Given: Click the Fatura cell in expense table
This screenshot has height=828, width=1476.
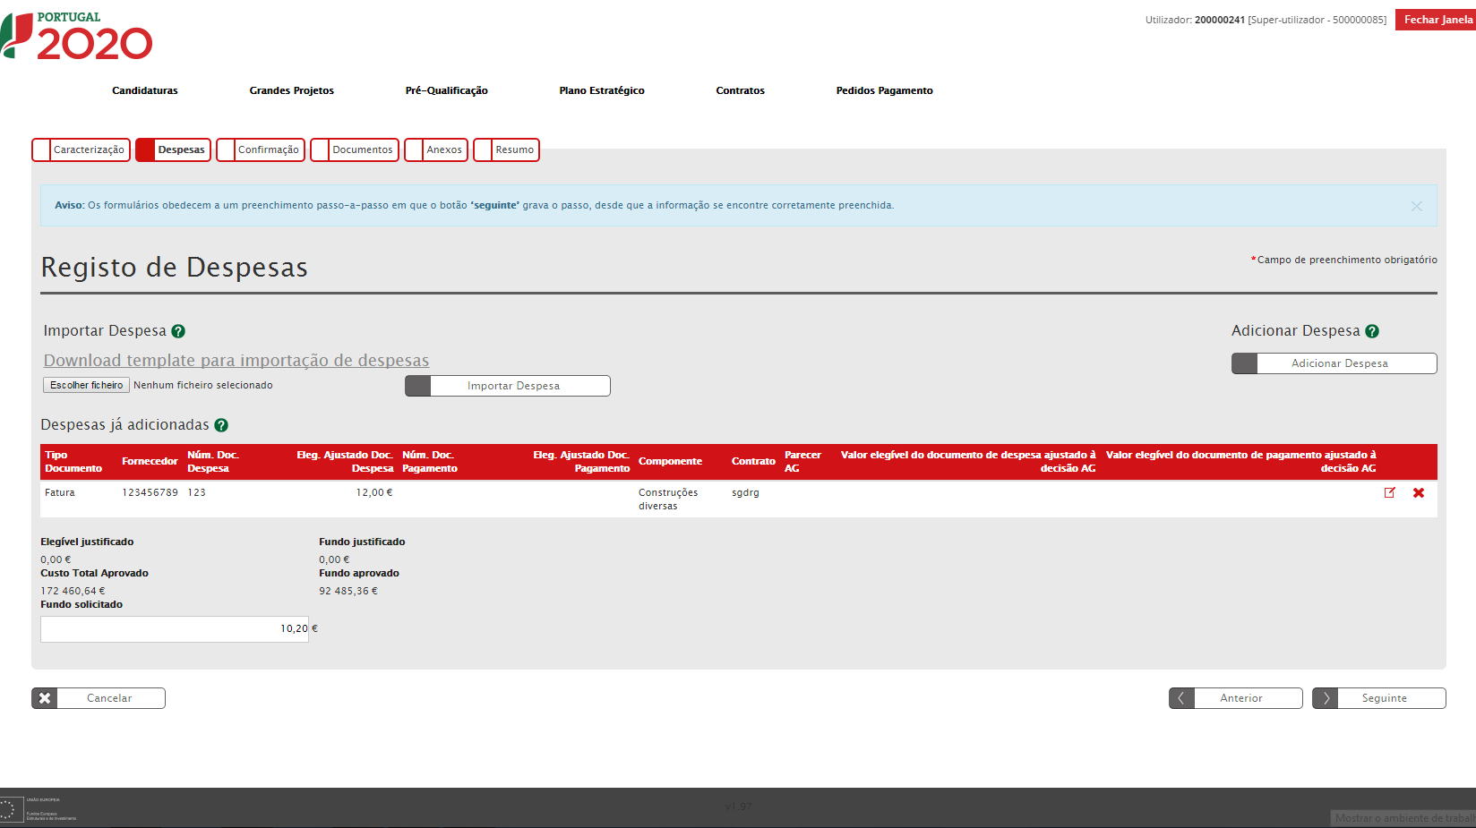Looking at the screenshot, I should pyautogui.click(x=60, y=493).
